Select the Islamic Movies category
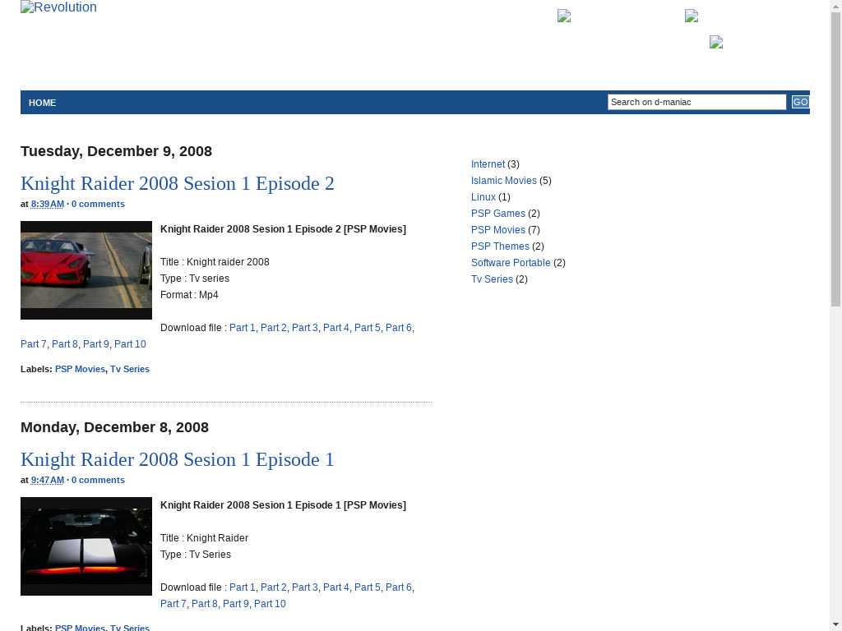Image resolution: width=842 pixels, height=631 pixels. point(503,181)
